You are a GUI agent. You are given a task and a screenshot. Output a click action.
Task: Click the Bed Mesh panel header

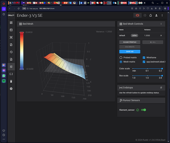66,24
